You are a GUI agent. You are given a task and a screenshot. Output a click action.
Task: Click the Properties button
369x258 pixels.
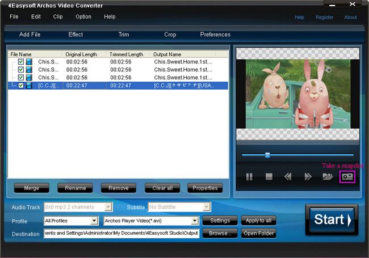(x=205, y=188)
